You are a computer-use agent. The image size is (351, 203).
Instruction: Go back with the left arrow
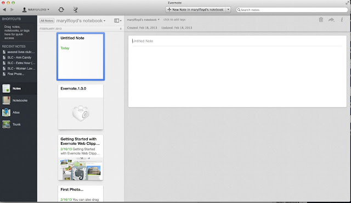click(x=4, y=10)
